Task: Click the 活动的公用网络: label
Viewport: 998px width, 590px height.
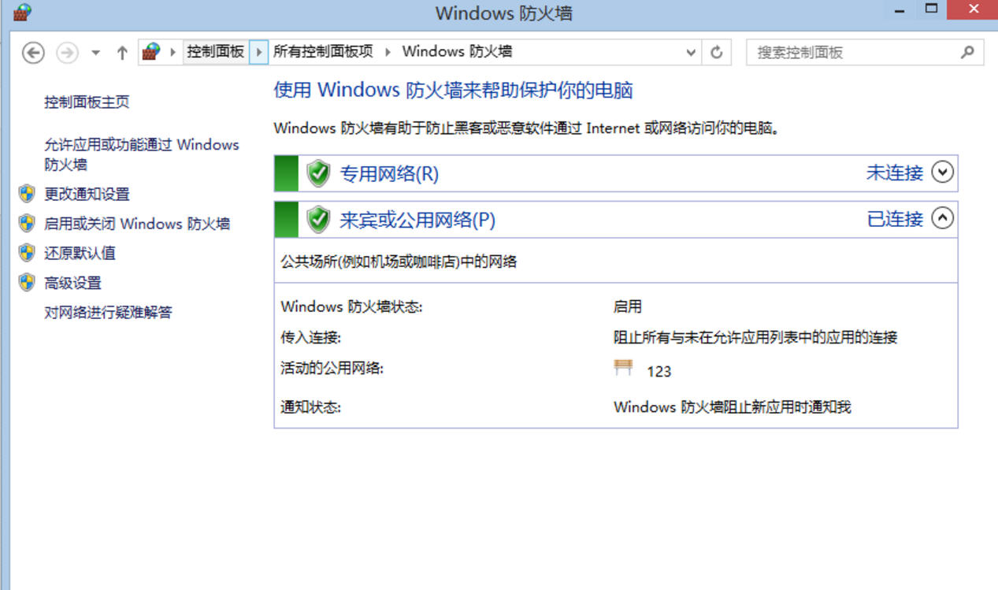Action: pyautogui.click(x=332, y=367)
